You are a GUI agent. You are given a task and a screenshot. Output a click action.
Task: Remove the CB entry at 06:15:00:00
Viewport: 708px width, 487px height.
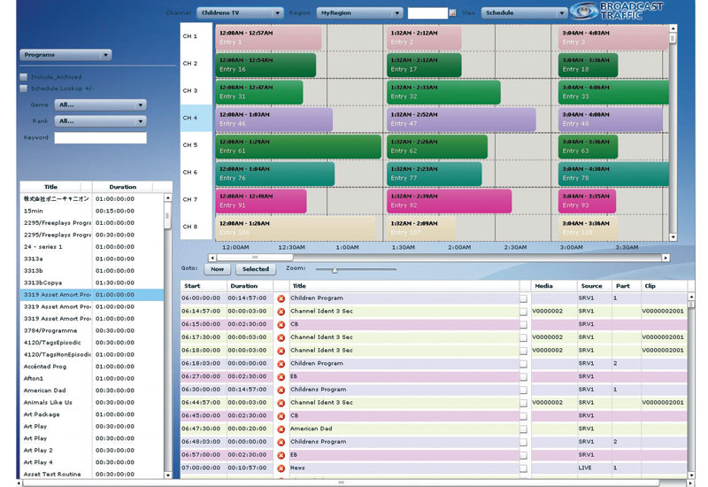pyautogui.click(x=281, y=325)
